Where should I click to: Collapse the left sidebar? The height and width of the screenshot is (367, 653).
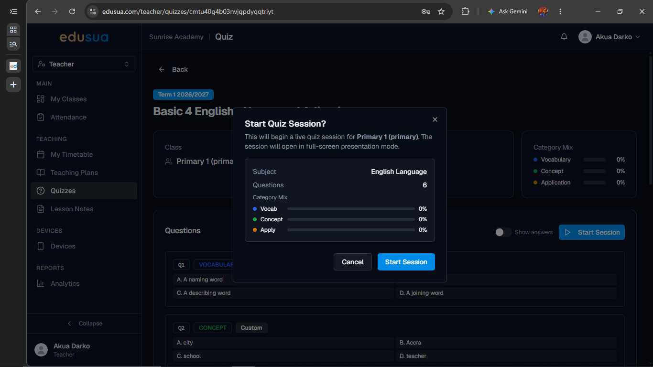[x=84, y=324]
